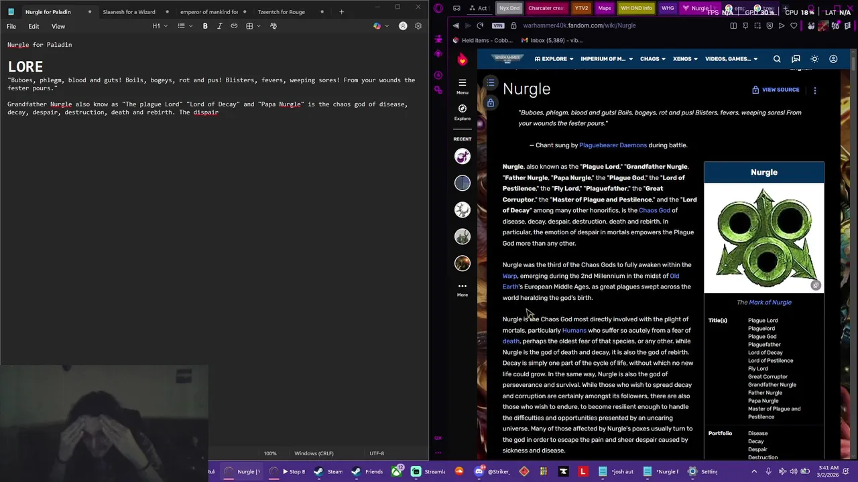Click the 100% zoom level in Notepad status bar
Image resolution: width=858 pixels, height=482 pixels.
[x=270, y=453]
